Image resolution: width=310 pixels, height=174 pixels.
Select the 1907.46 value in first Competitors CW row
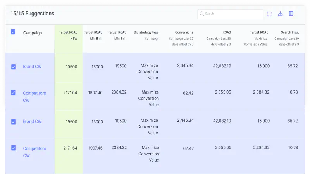tap(95, 92)
